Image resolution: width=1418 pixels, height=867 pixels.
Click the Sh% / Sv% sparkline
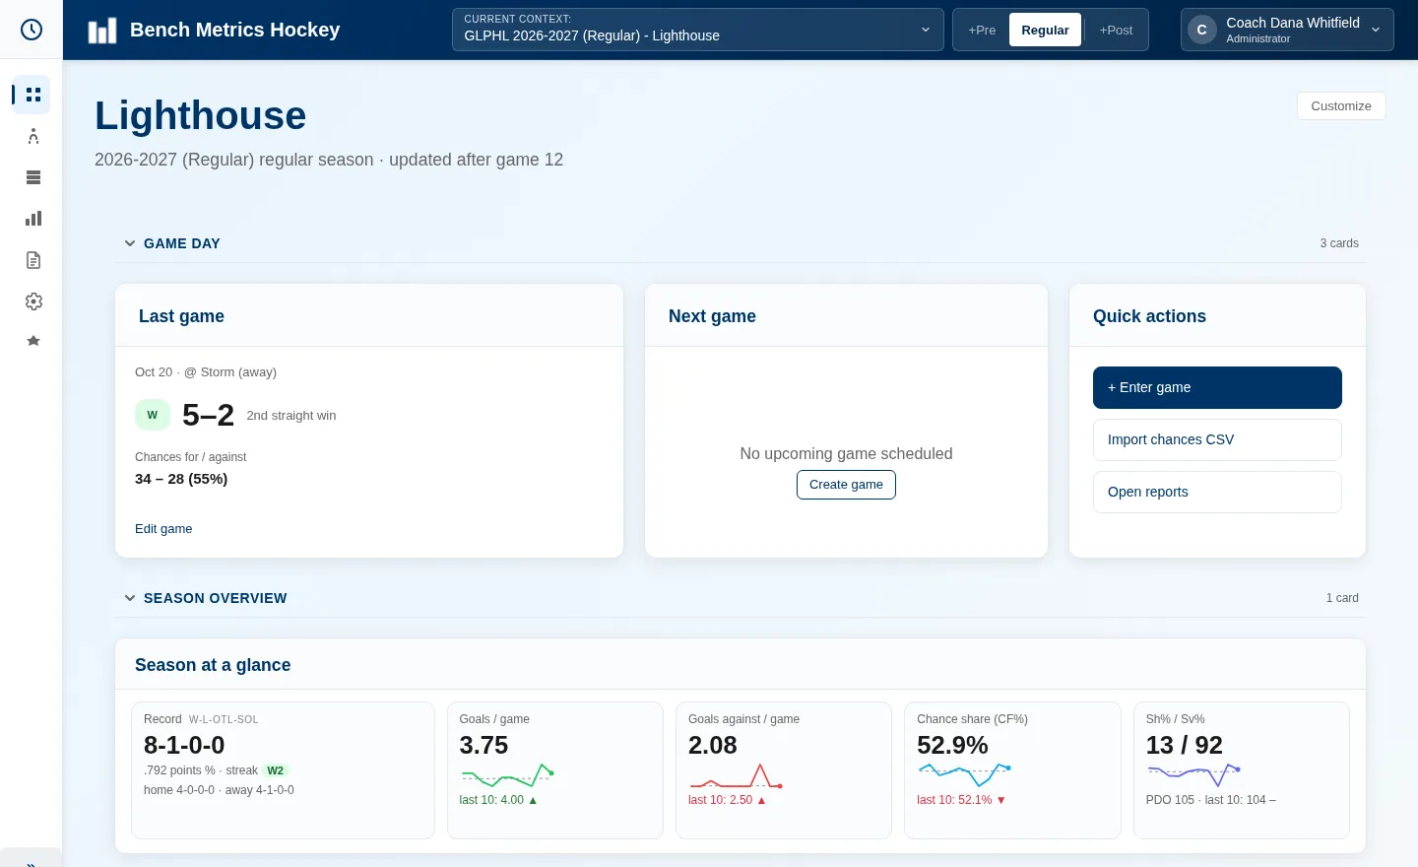[1193, 775]
